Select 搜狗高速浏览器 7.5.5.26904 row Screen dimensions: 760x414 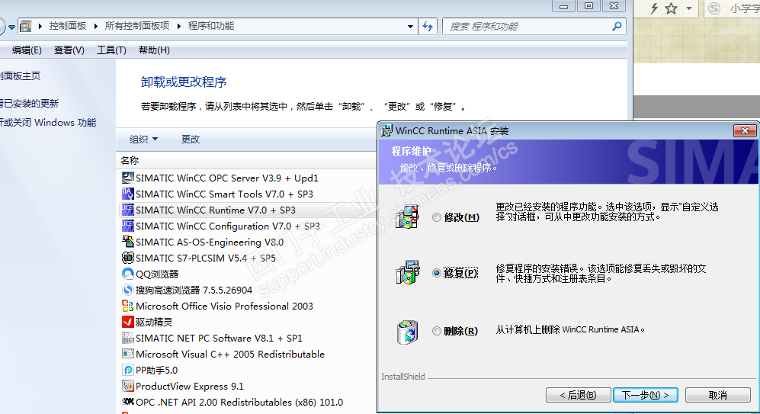click(247, 290)
